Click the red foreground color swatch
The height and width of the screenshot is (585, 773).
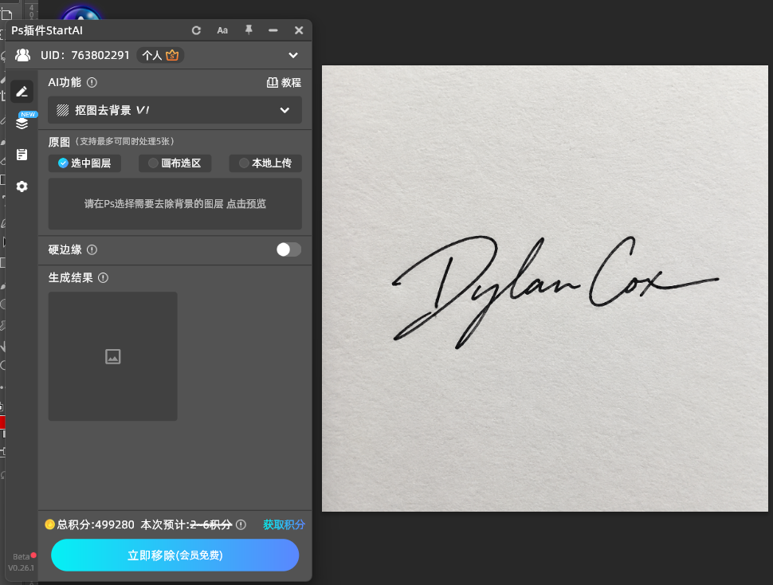pyautogui.click(x=2, y=422)
